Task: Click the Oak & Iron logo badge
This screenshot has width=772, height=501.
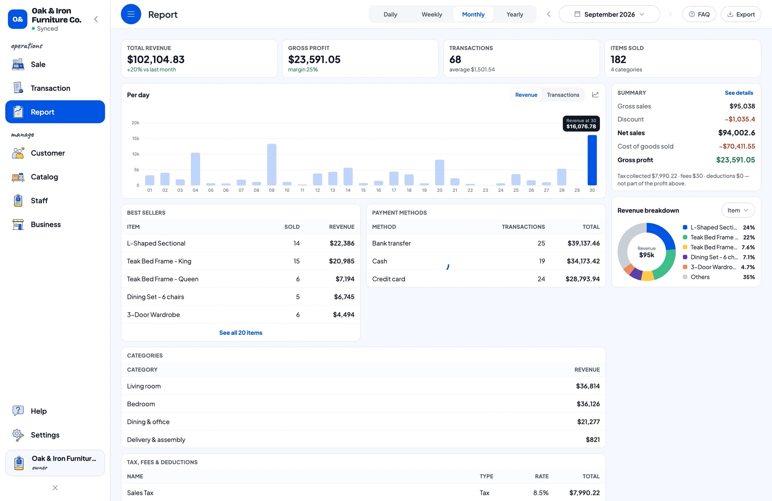Action: click(x=17, y=19)
